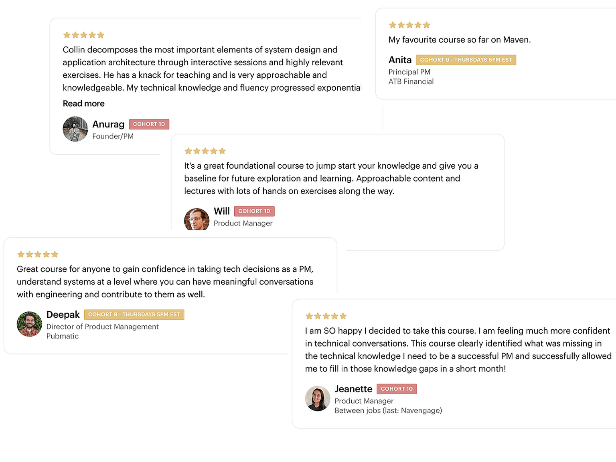This screenshot has height=462, width=616.
Task: Click the reviewer name Jeanette
Action: [353, 389]
